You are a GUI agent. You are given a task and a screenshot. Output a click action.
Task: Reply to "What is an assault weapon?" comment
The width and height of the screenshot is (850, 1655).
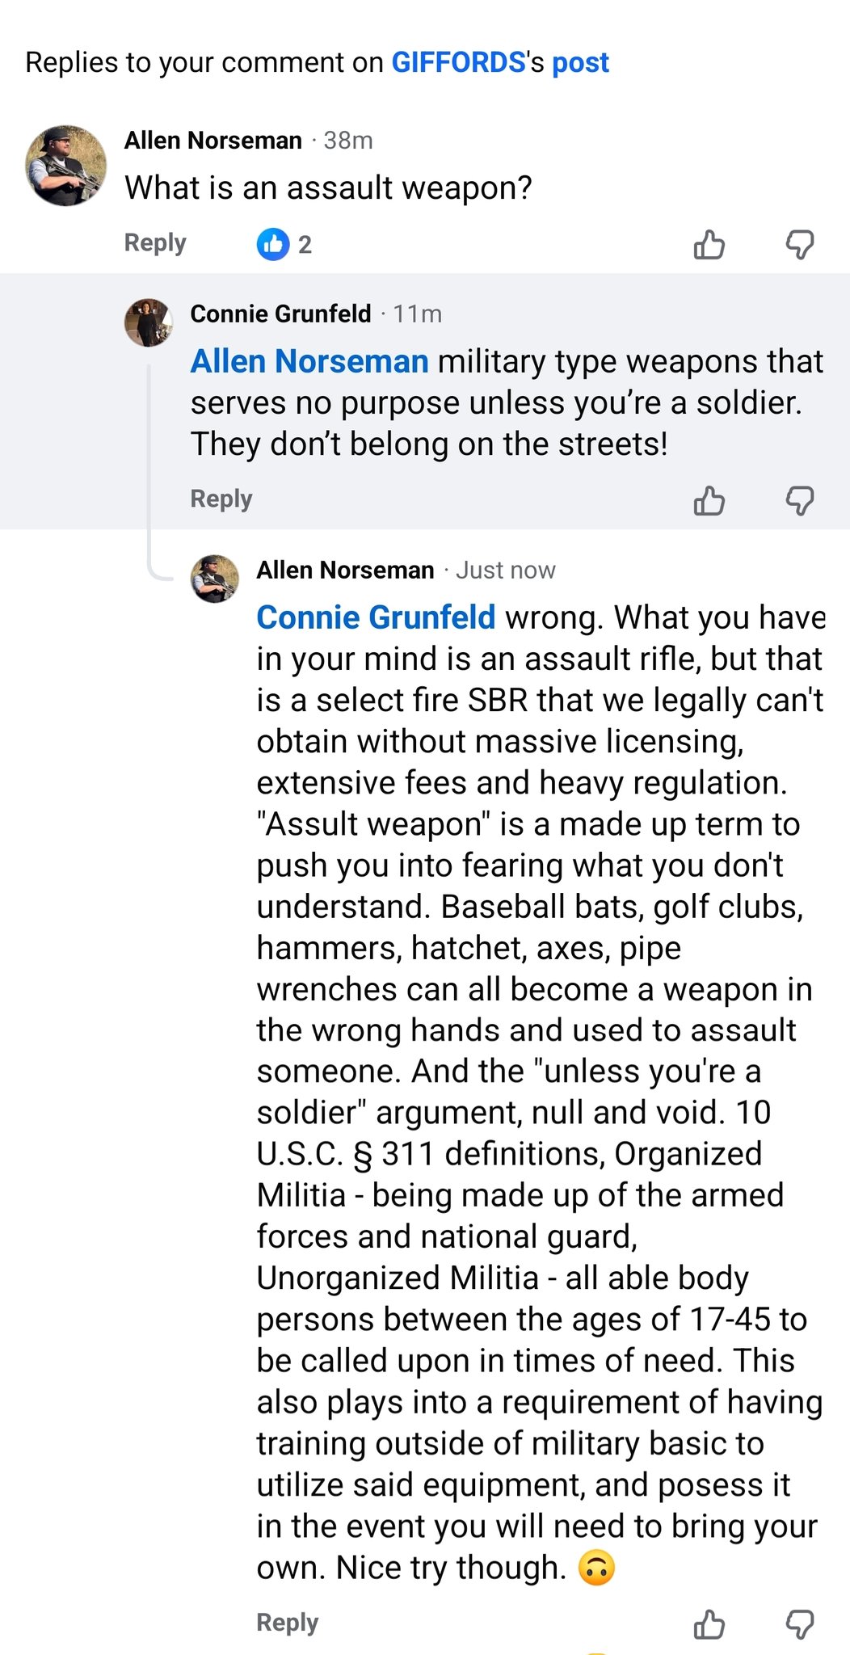point(155,243)
